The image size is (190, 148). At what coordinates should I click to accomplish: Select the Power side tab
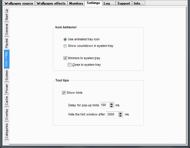tap(7, 89)
